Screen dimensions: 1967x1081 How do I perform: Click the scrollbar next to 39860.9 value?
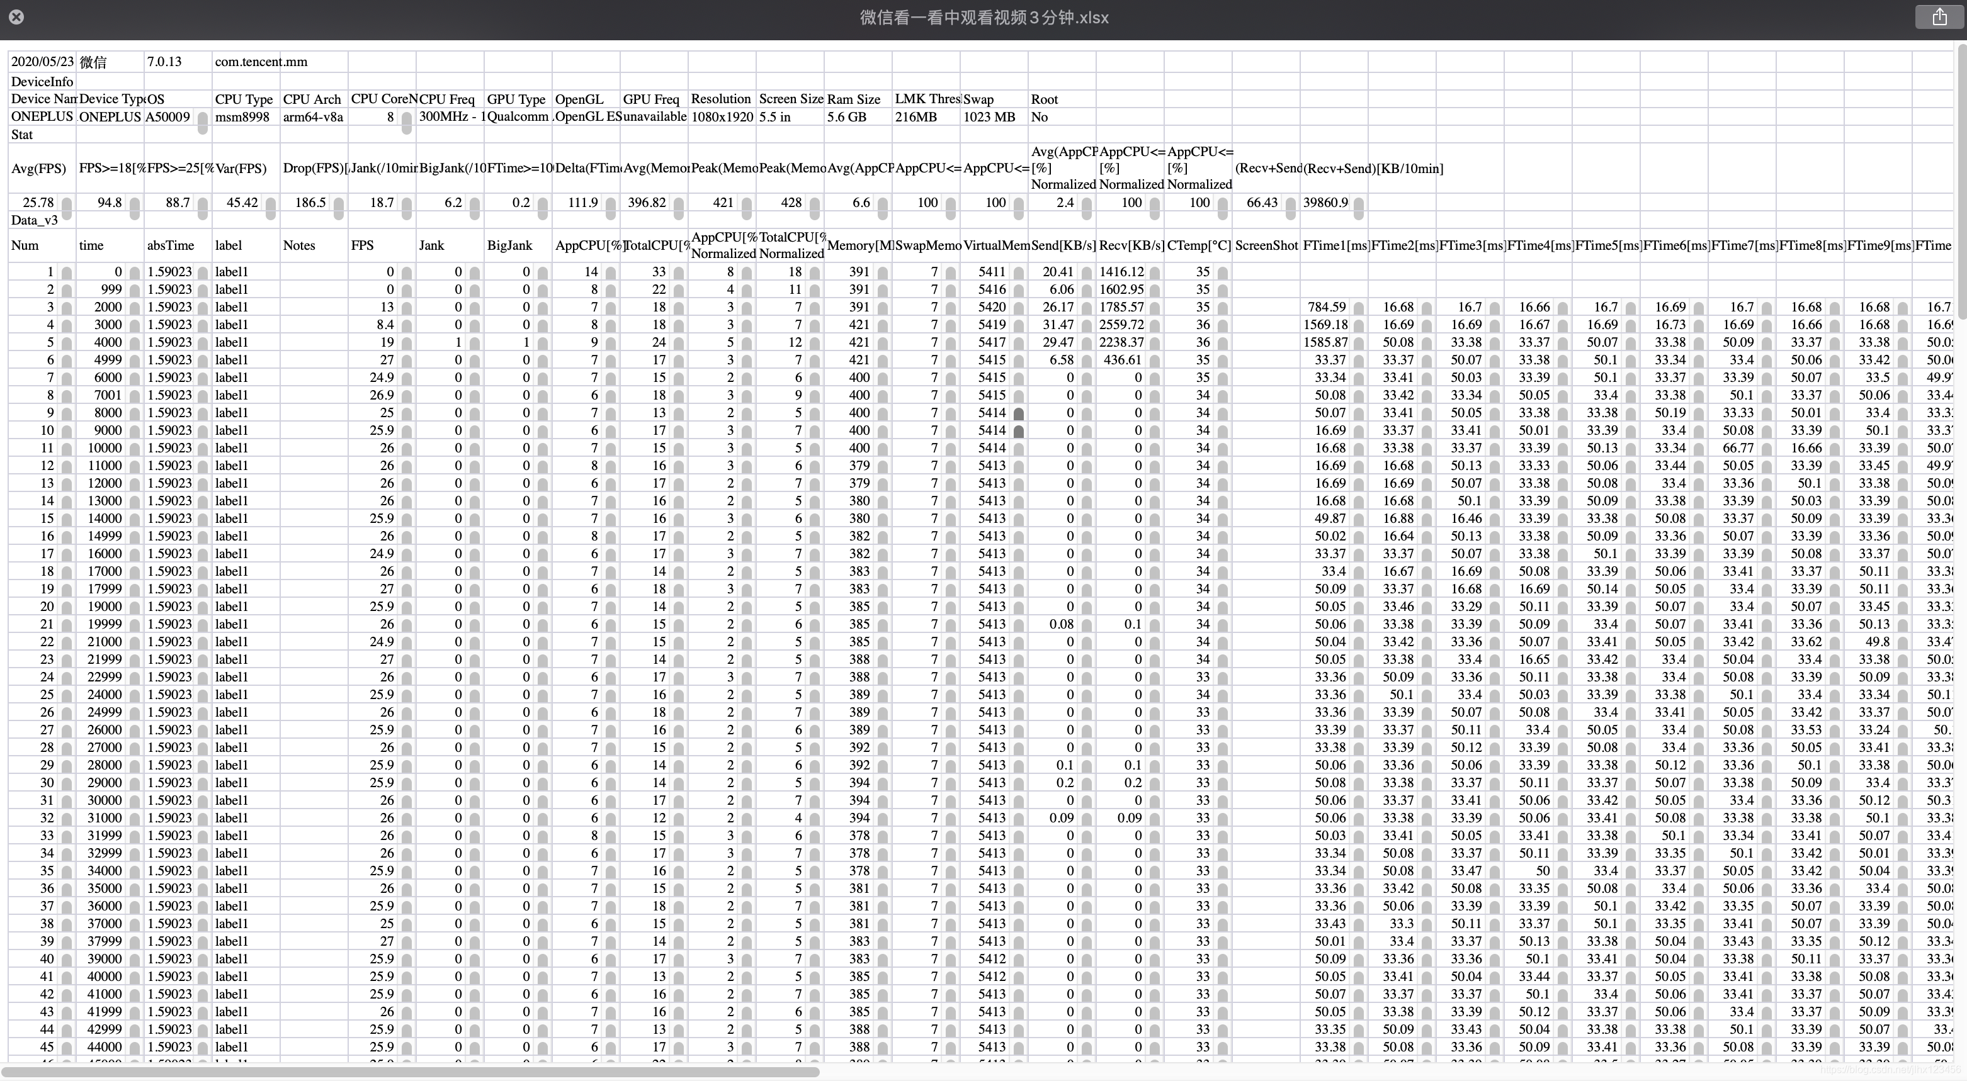pyautogui.click(x=1358, y=206)
